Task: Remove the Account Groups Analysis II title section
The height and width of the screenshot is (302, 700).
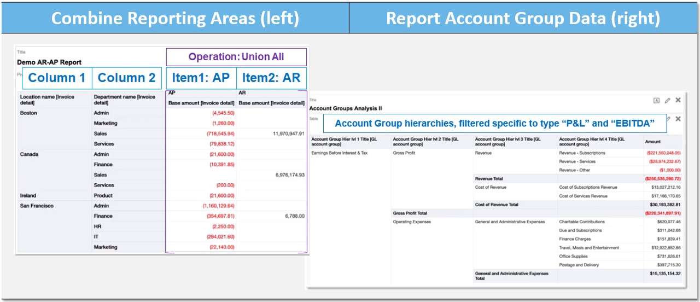Action: [678, 100]
